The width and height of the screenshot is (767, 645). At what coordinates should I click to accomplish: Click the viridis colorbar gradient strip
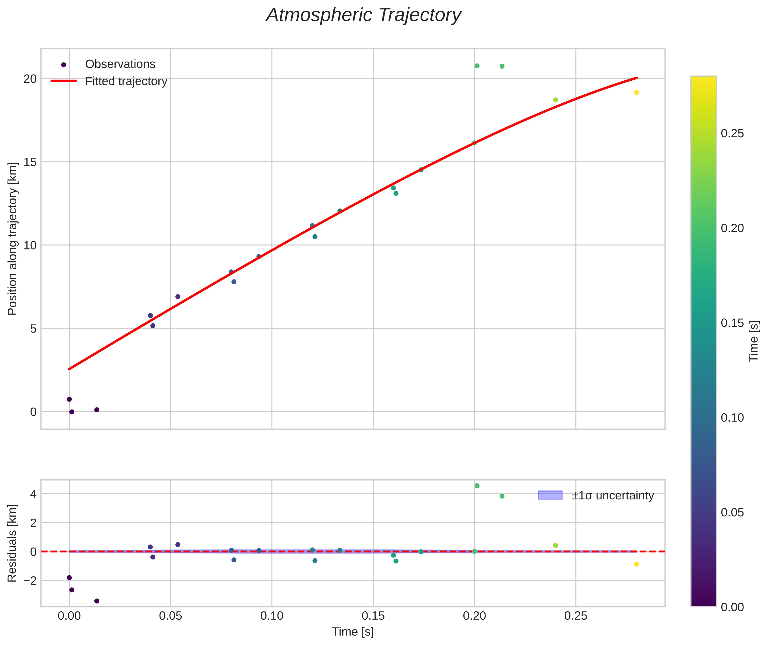click(703, 341)
